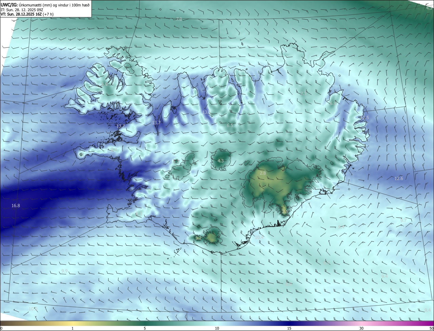Click the 16.8 value label west of Iceland
434x331 pixels.
click(16, 205)
